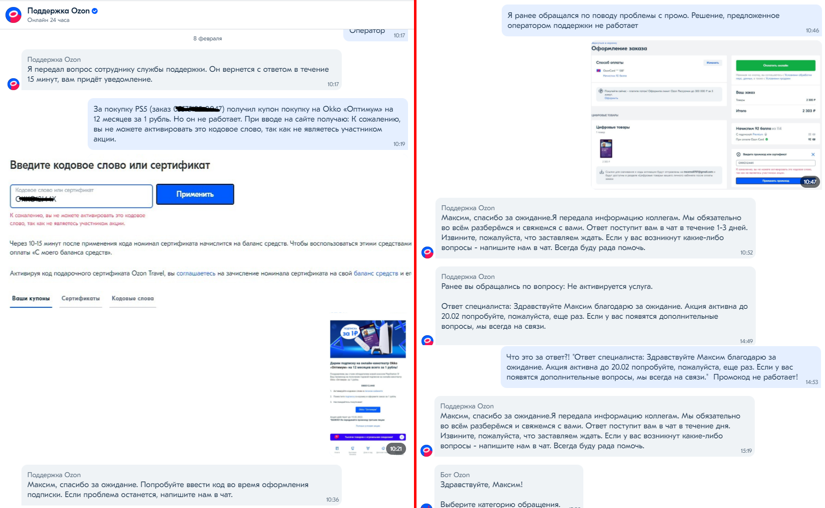
Task: Switch to the Кодовые слова tab
Action: 133,298
